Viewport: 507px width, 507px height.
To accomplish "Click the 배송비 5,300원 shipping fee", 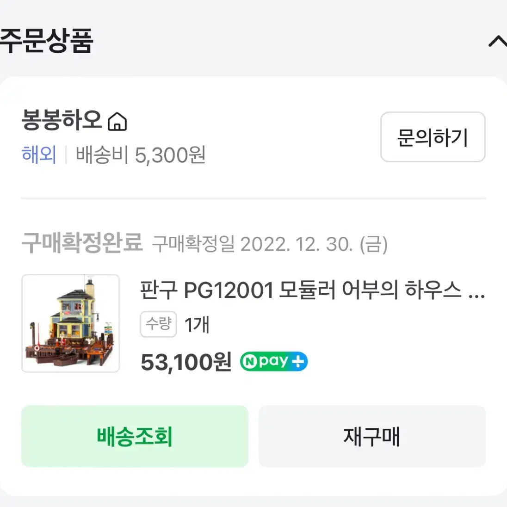I will (141, 155).
